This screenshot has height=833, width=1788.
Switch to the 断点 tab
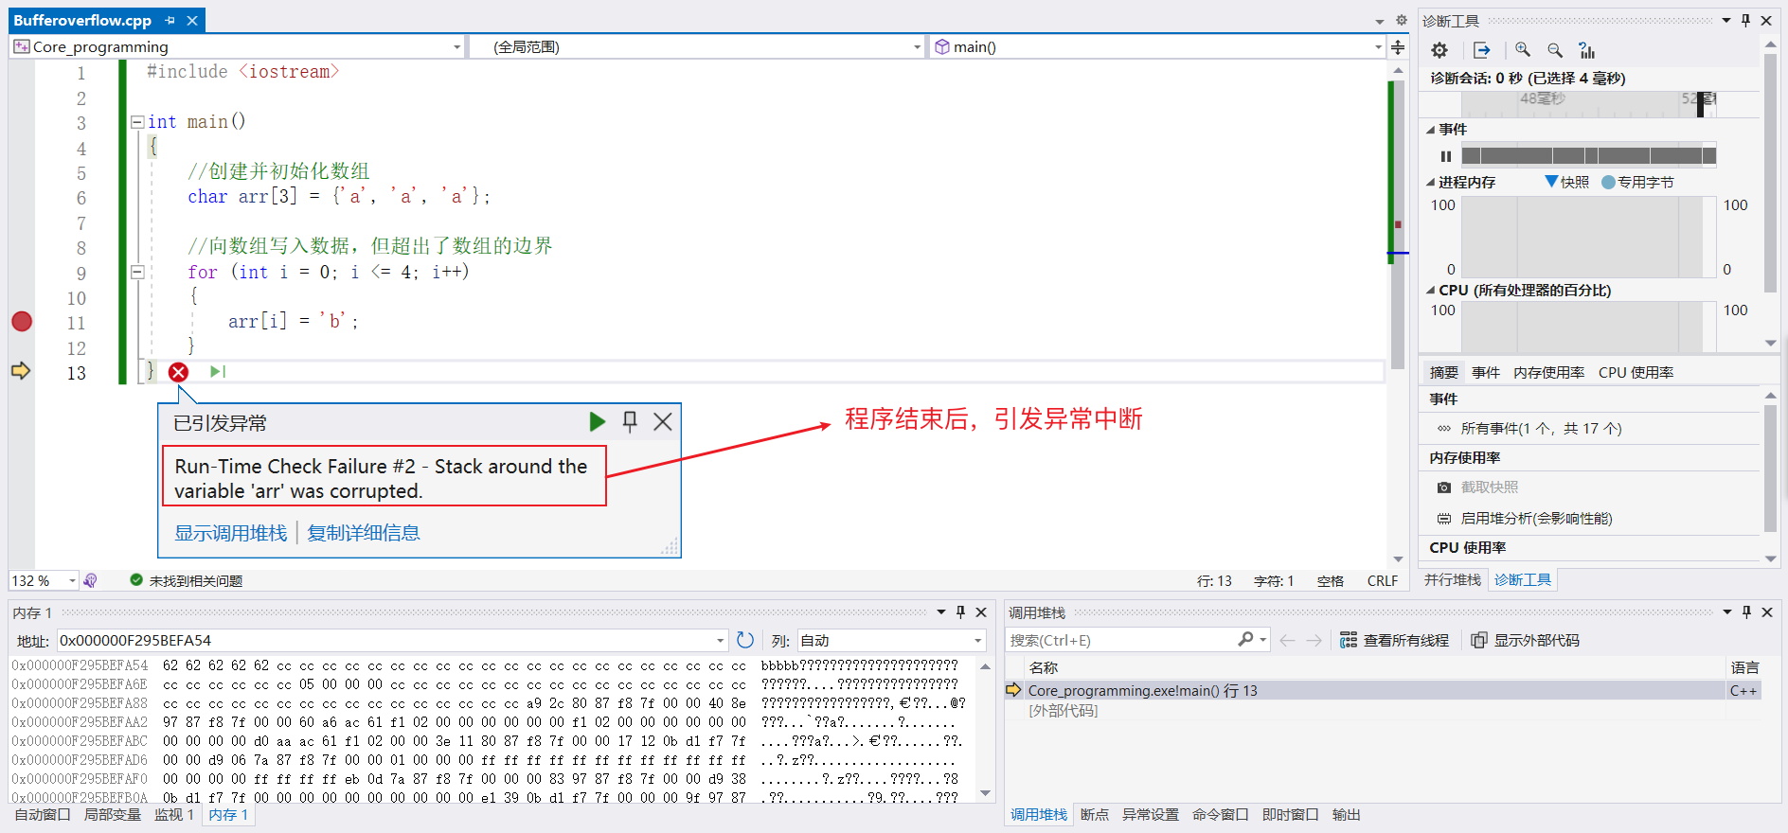point(1094,814)
